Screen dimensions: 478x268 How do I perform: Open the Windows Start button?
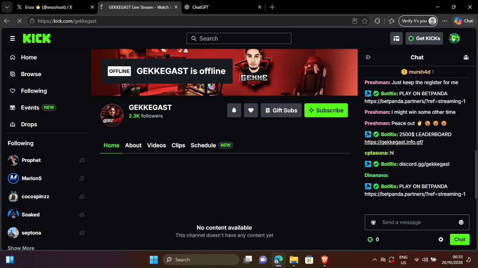click(x=153, y=260)
